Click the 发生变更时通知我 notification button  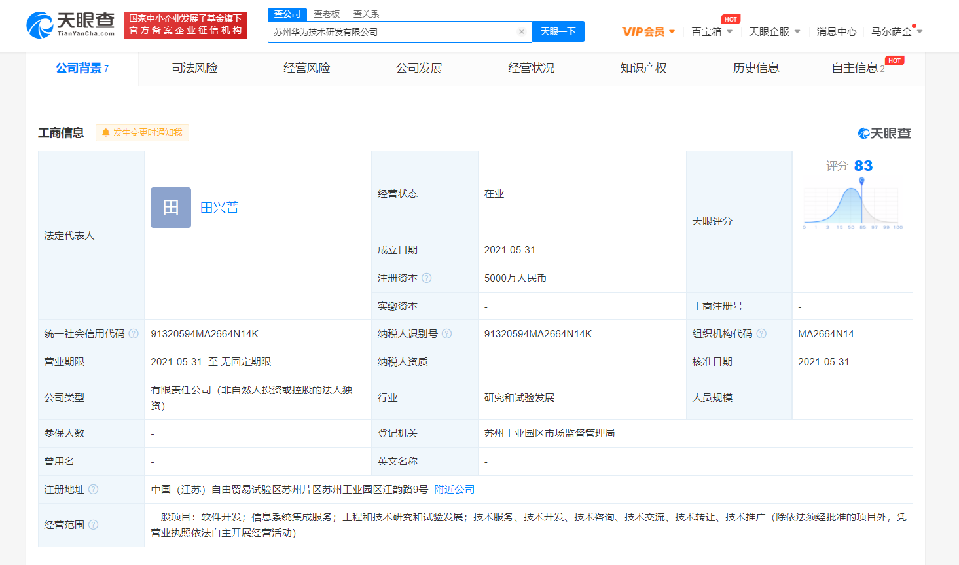click(142, 133)
